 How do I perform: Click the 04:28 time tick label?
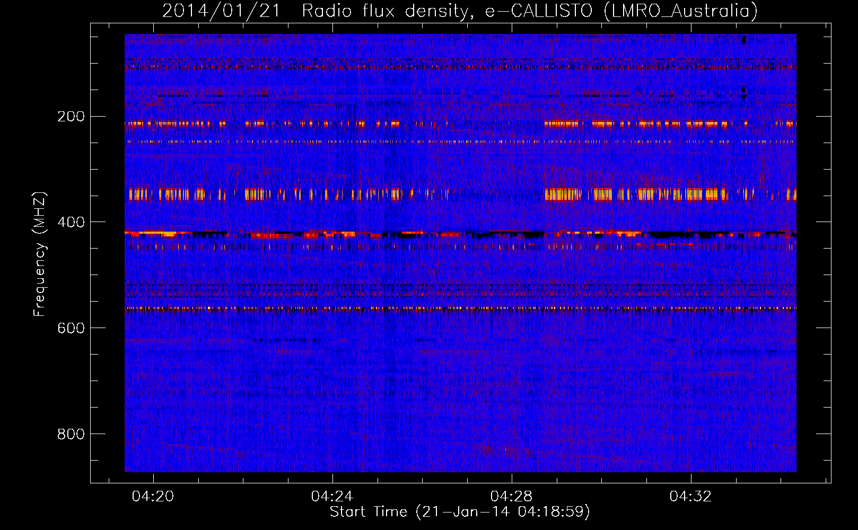point(512,496)
